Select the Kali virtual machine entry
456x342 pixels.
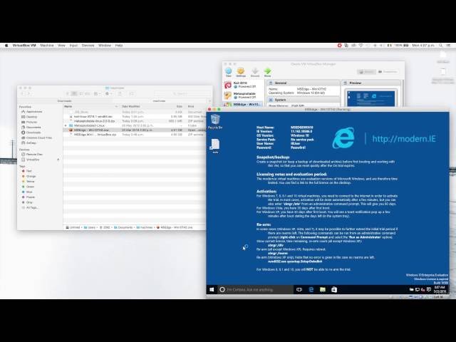tap(244, 85)
